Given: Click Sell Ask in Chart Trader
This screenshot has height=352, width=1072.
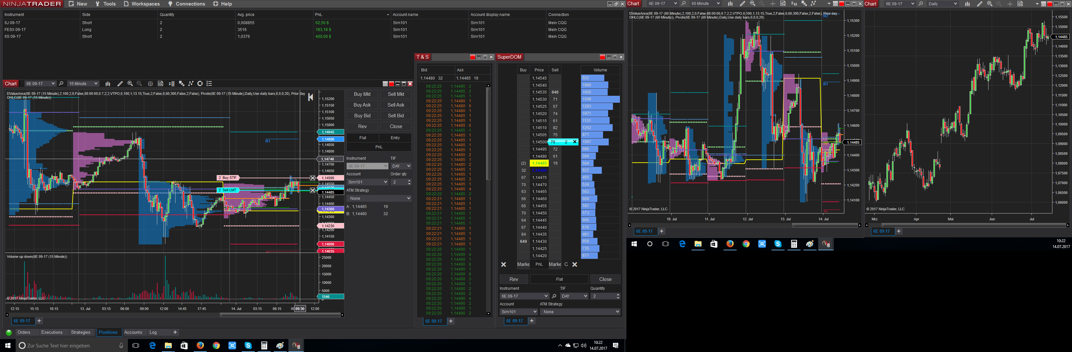Looking at the screenshot, I should coord(396,105).
